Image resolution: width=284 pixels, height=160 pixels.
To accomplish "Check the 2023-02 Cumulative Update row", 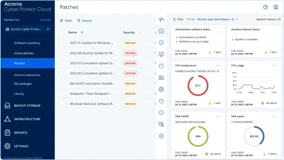I will click(62, 63).
